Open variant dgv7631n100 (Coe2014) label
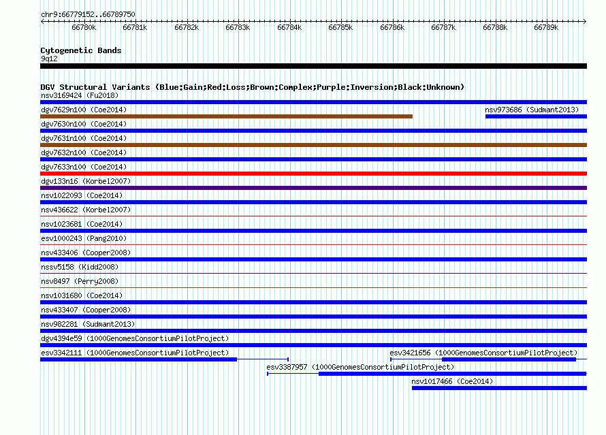Image resolution: width=606 pixels, height=435 pixels. (x=84, y=138)
